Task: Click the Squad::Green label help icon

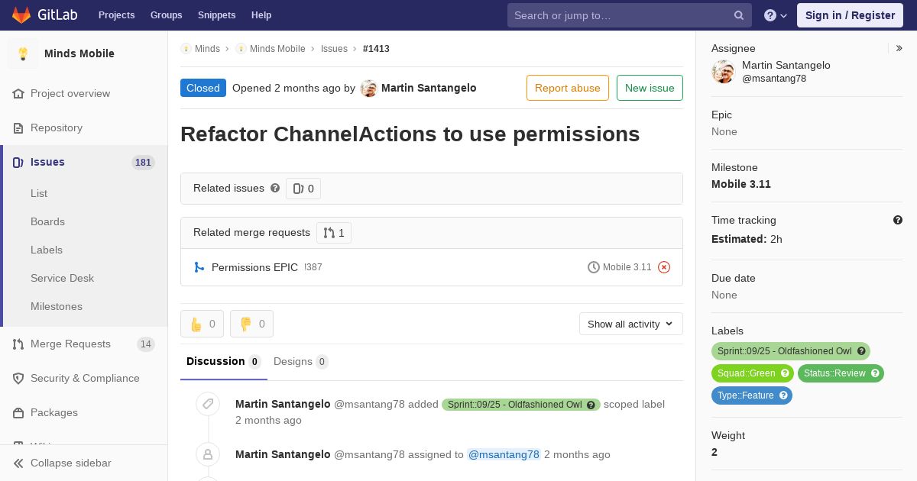Action: coord(785,373)
